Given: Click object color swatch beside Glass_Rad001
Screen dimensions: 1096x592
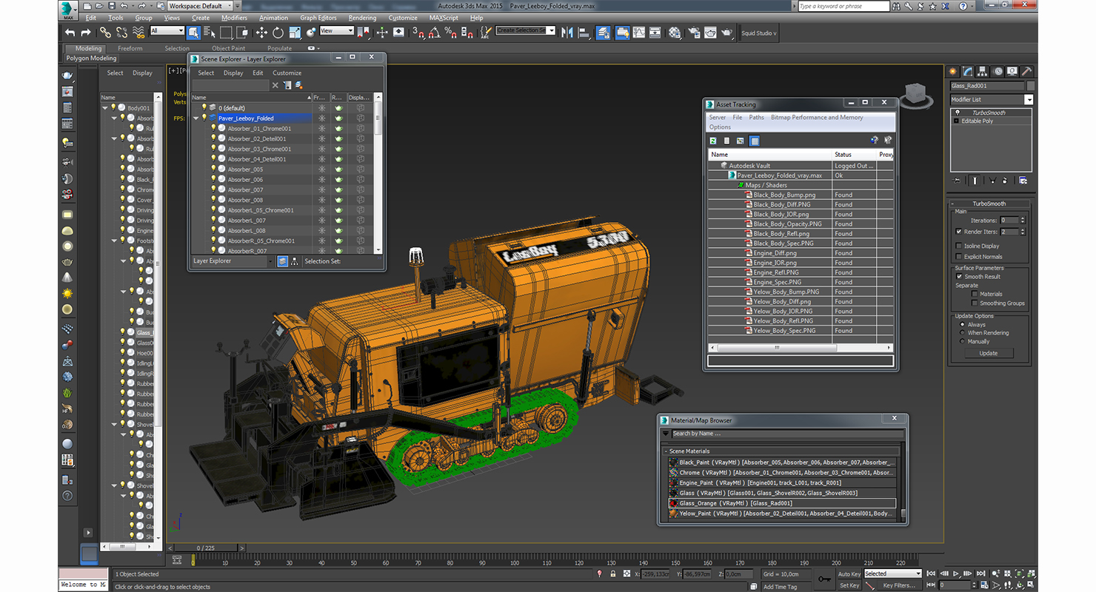Looking at the screenshot, I should pos(1031,86).
